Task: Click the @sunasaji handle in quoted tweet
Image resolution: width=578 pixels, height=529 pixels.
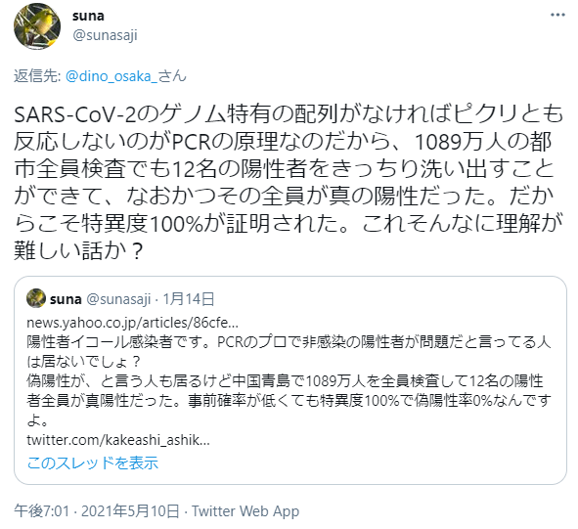Action: pos(118,299)
